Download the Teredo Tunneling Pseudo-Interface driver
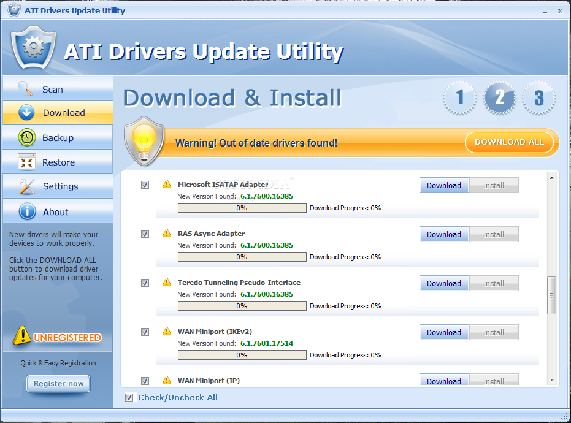 pos(444,283)
